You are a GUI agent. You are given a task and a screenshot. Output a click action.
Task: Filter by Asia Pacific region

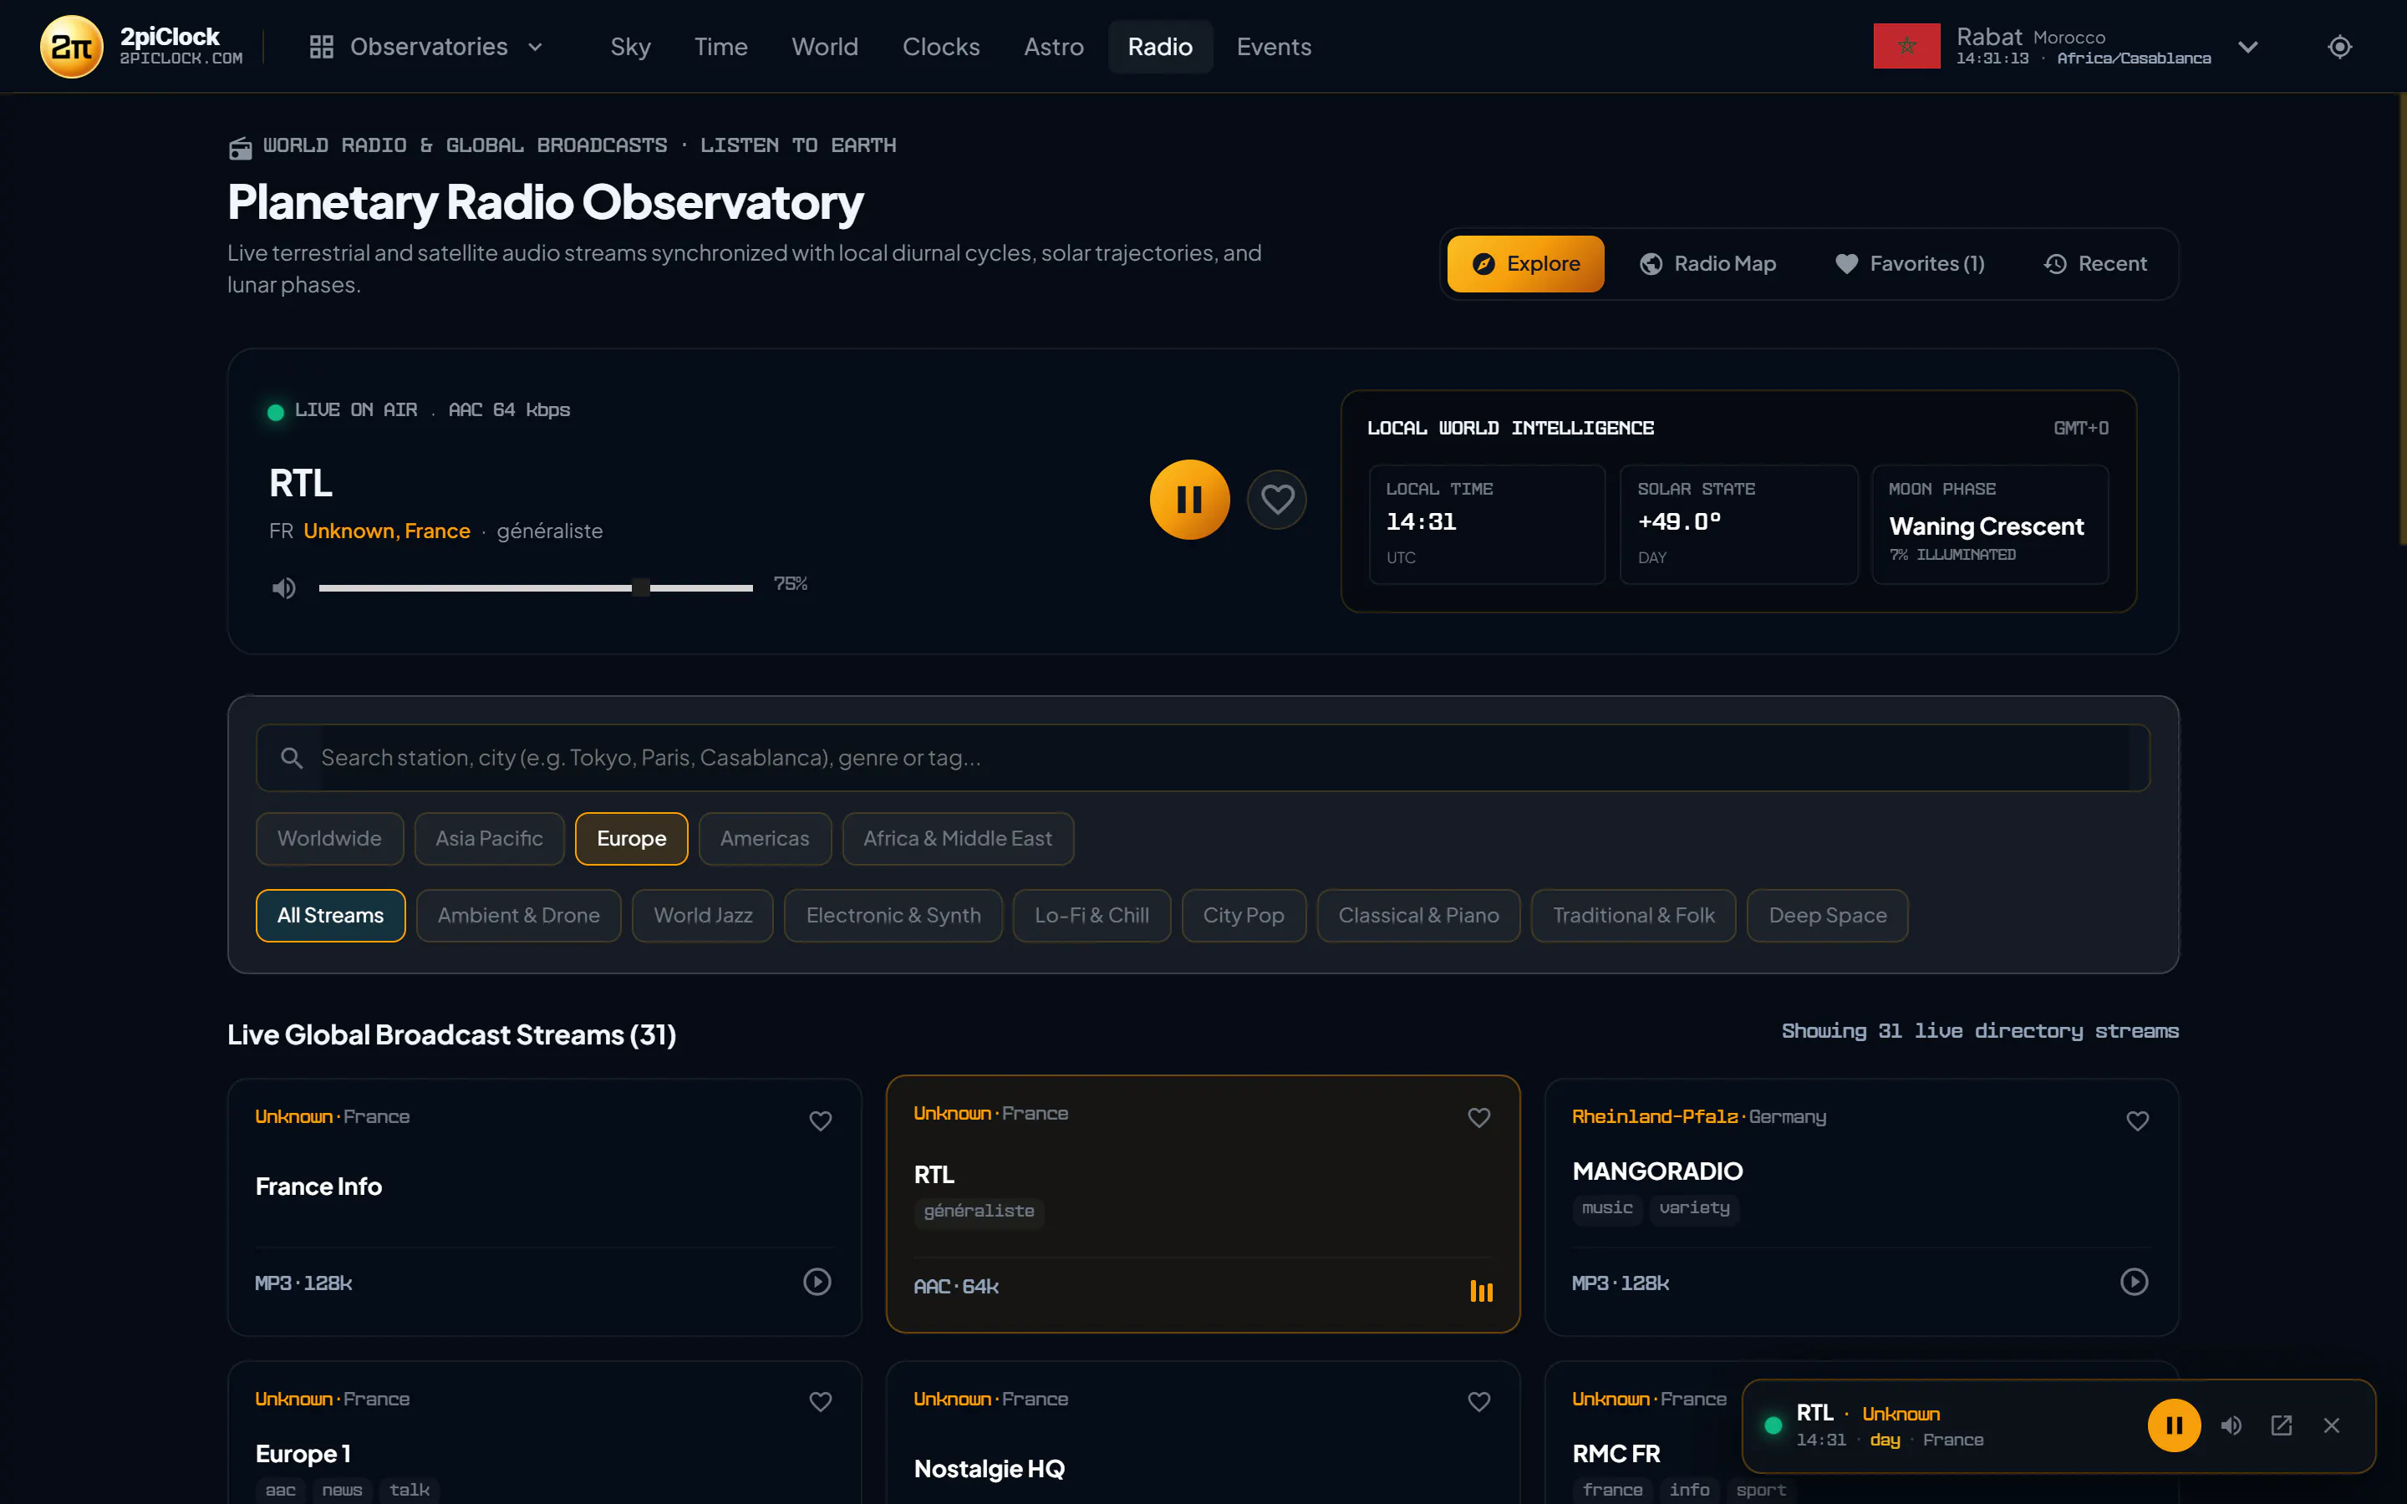click(488, 839)
